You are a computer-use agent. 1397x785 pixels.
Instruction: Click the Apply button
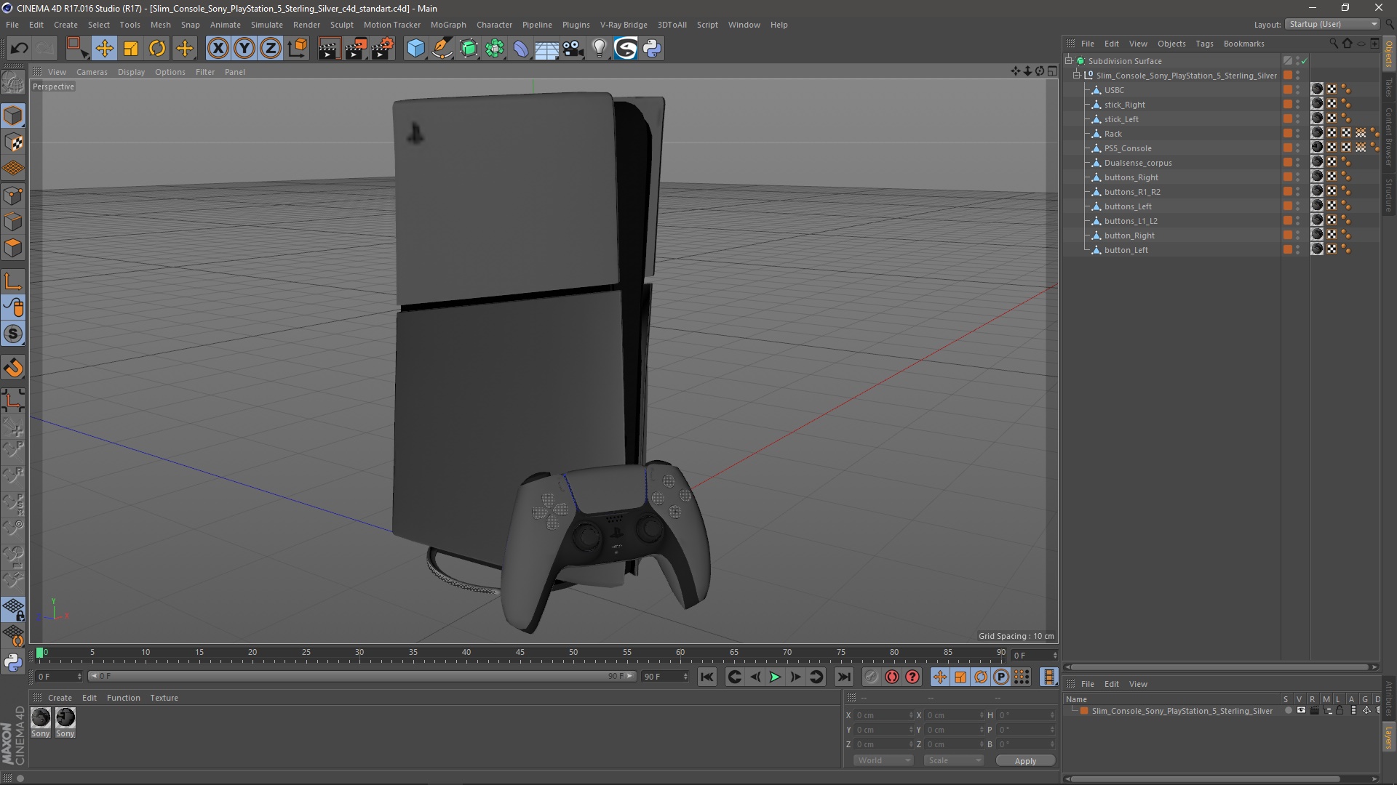[1025, 761]
